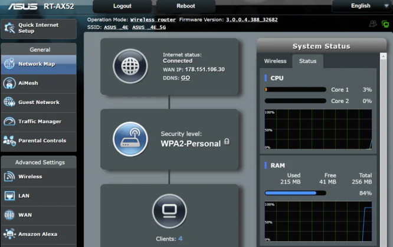Click the Clients count number 4
Screen dimensions: 393x247
click(181, 239)
